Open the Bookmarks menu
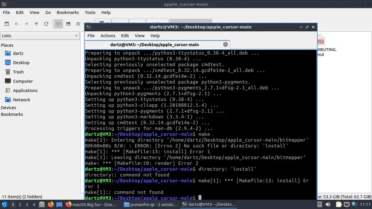372x209 pixels. pos(68,12)
